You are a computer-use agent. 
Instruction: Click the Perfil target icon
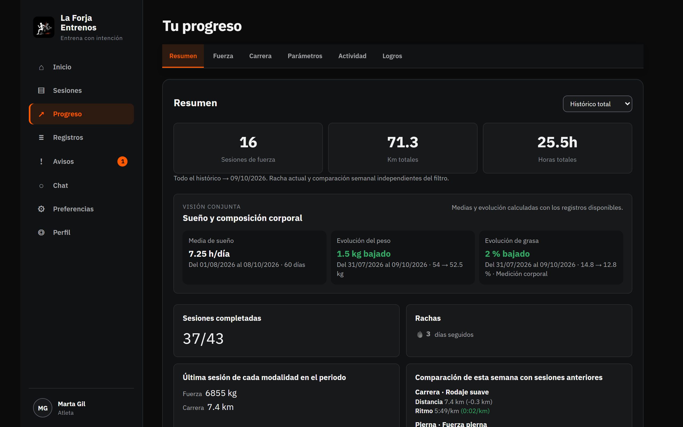pyautogui.click(x=41, y=232)
